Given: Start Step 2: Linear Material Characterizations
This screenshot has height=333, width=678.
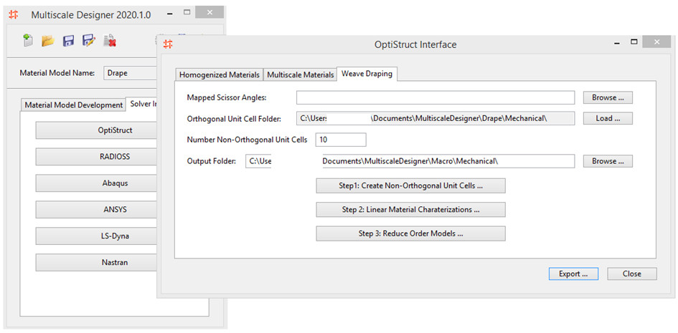Looking at the screenshot, I should pyautogui.click(x=410, y=210).
